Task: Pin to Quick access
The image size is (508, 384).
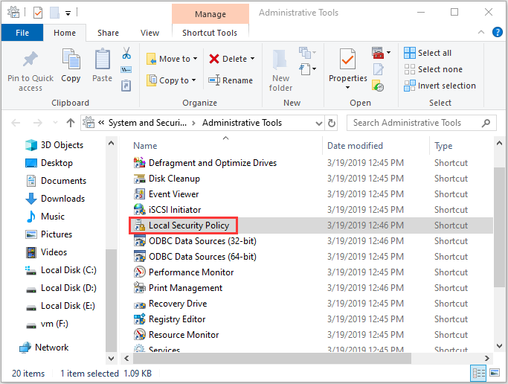Action: [x=30, y=71]
